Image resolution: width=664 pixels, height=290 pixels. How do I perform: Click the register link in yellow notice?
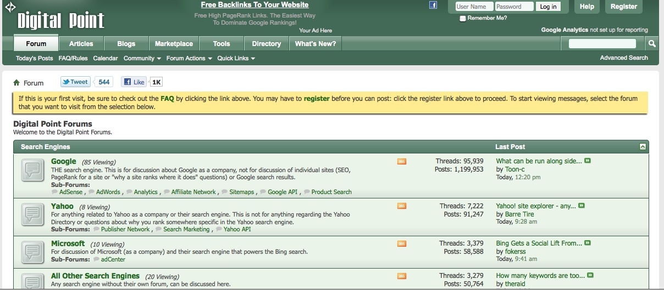tap(317, 99)
